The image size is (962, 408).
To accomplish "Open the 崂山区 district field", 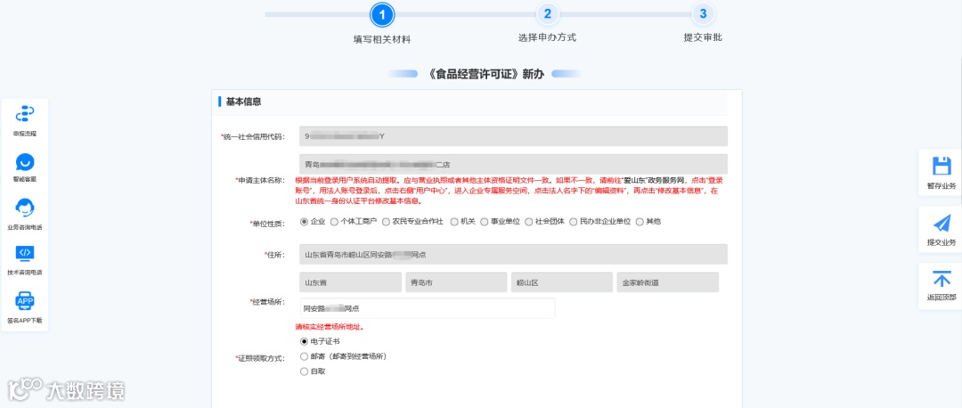I will pos(561,282).
